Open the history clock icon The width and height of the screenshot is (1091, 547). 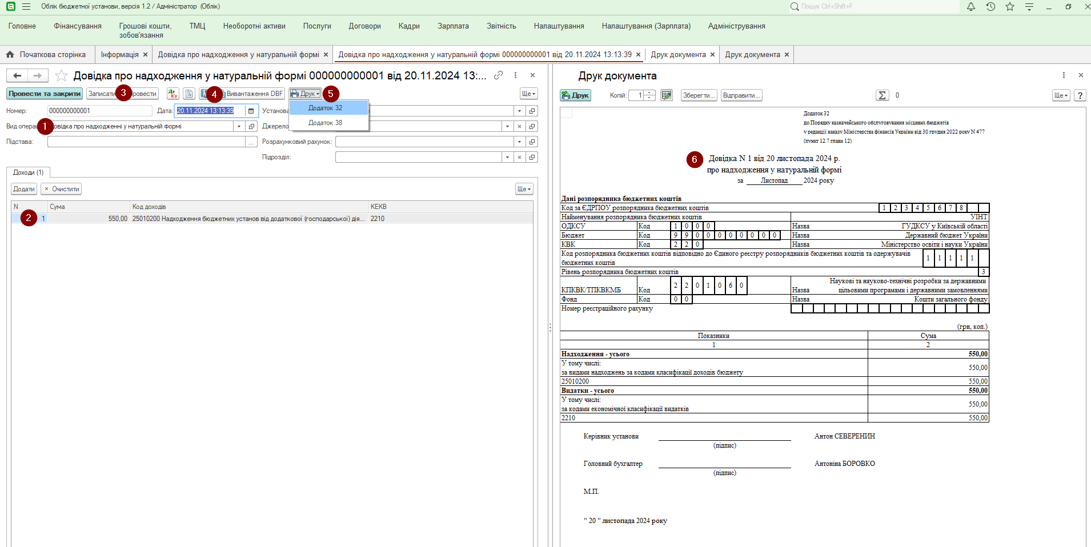990,7
